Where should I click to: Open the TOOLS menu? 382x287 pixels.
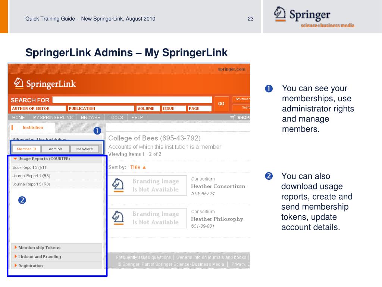[116, 118]
